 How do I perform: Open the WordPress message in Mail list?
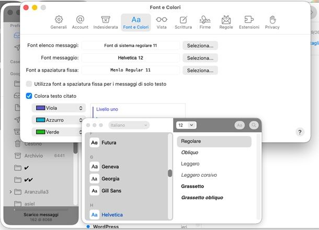point(106,227)
